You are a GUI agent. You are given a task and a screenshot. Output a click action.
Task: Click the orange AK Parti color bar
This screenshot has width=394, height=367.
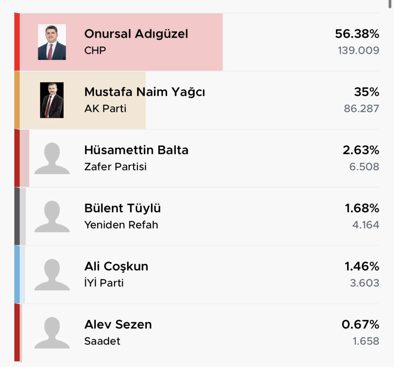pos(17,100)
